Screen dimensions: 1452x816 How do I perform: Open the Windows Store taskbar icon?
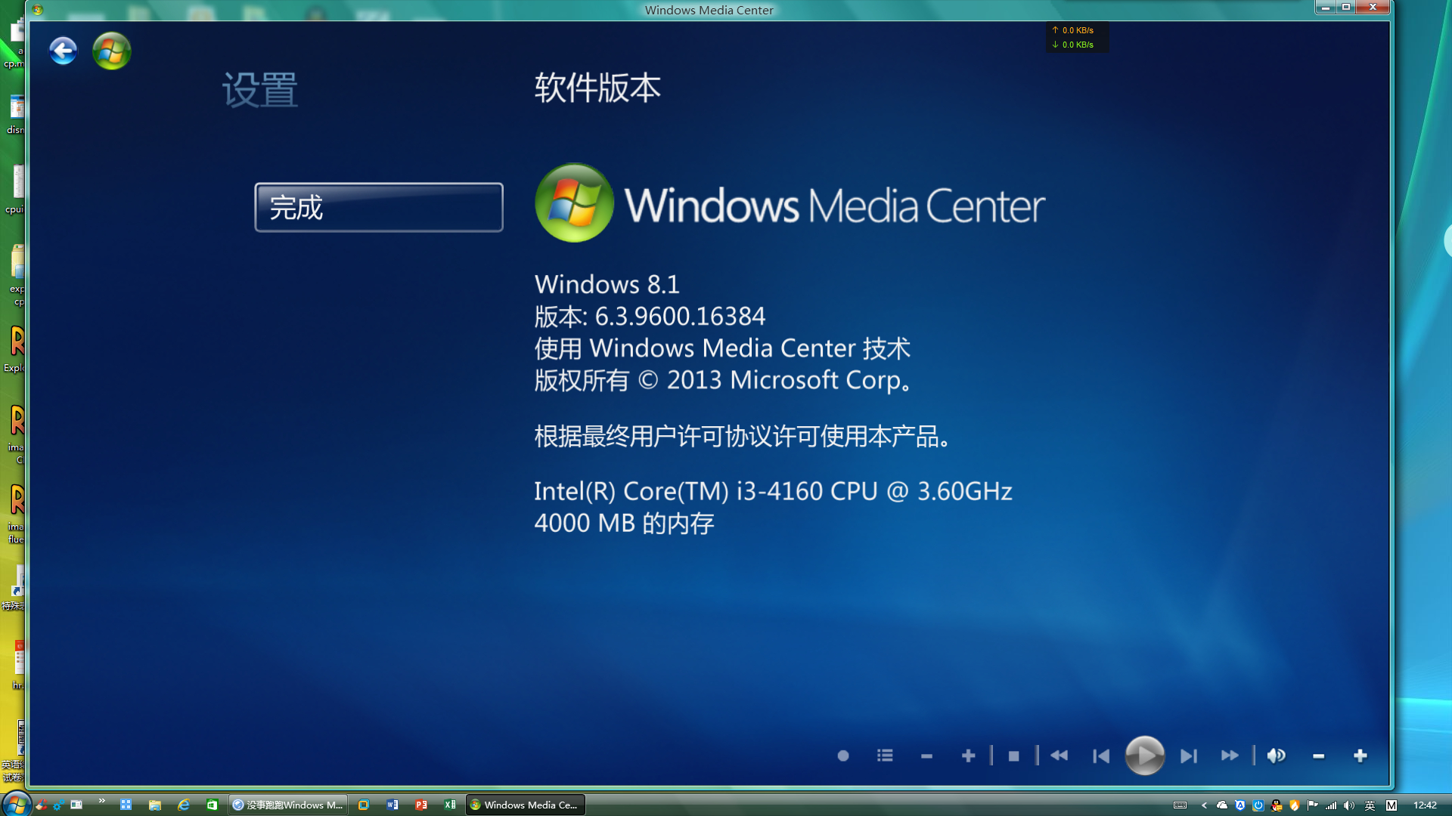tap(213, 805)
